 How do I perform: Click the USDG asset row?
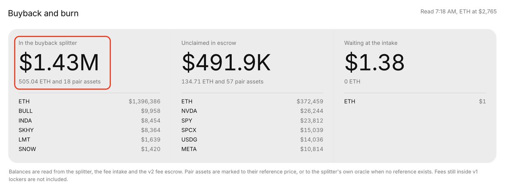252,140
